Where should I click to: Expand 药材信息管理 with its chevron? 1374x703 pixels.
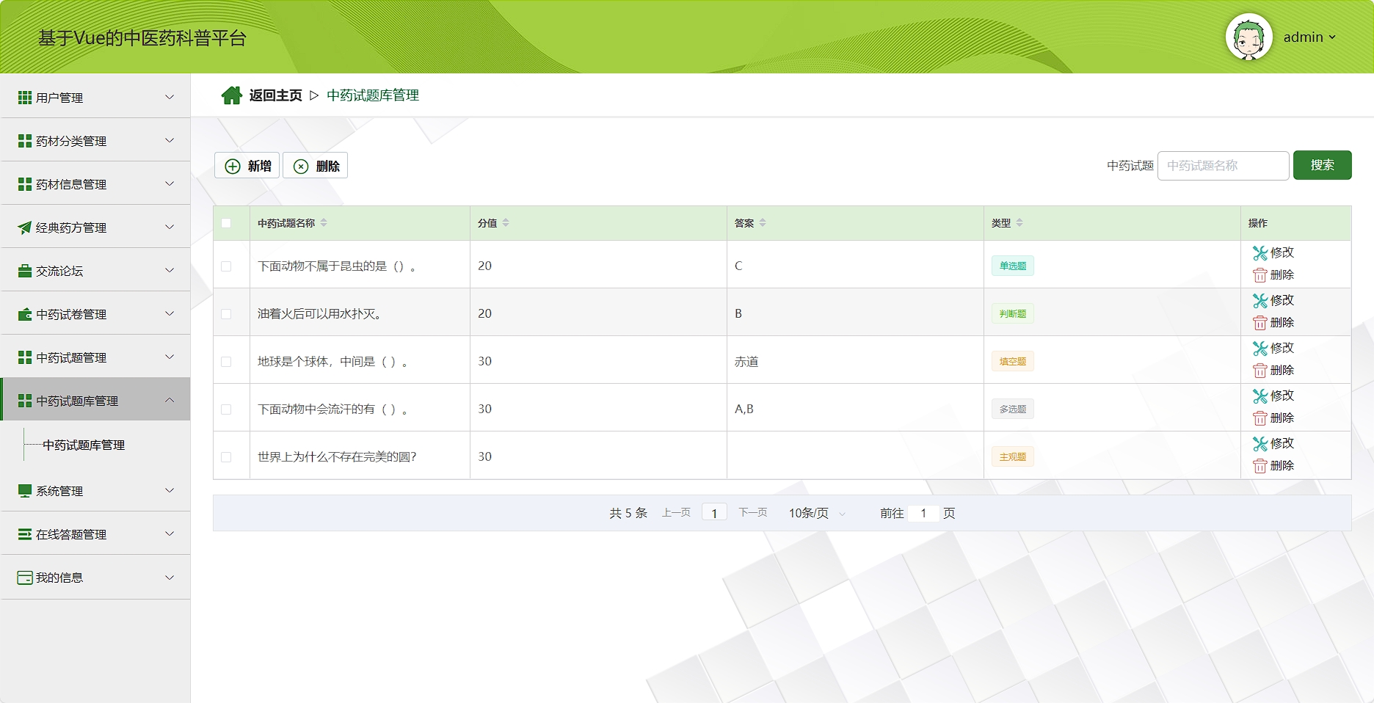click(170, 183)
